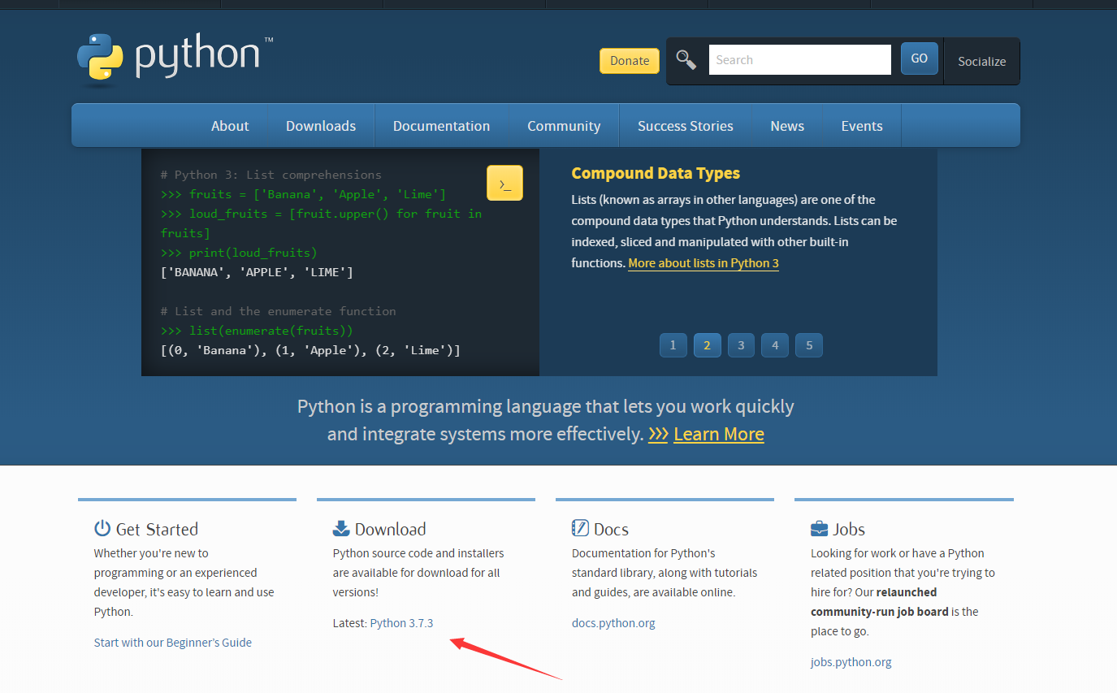The image size is (1117, 693).
Task: Focus the Search input field
Action: tap(800, 59)
